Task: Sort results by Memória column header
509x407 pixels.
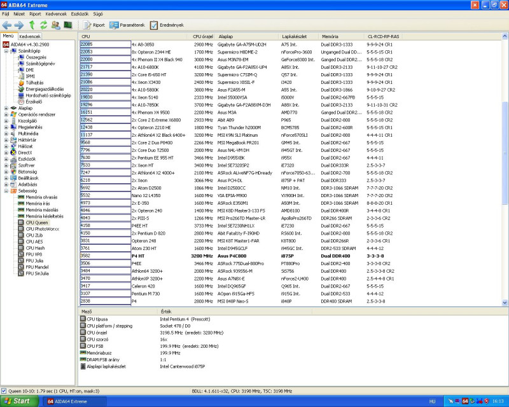Action: (x=341, y=37)
